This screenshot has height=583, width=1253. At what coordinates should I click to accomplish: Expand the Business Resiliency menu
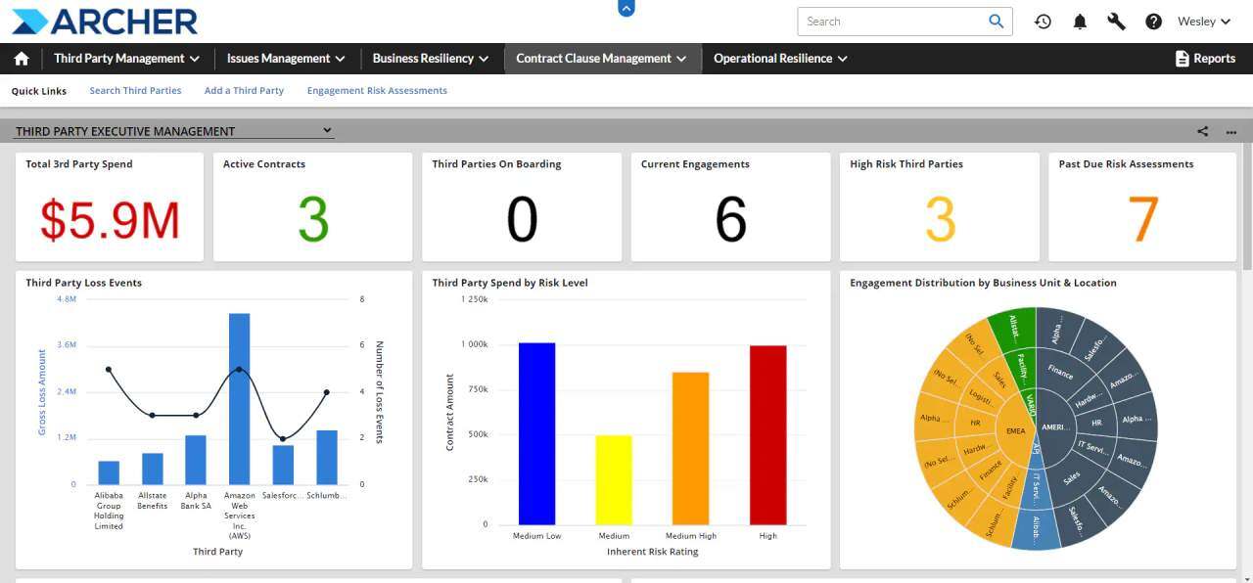(x=430, y=58)
